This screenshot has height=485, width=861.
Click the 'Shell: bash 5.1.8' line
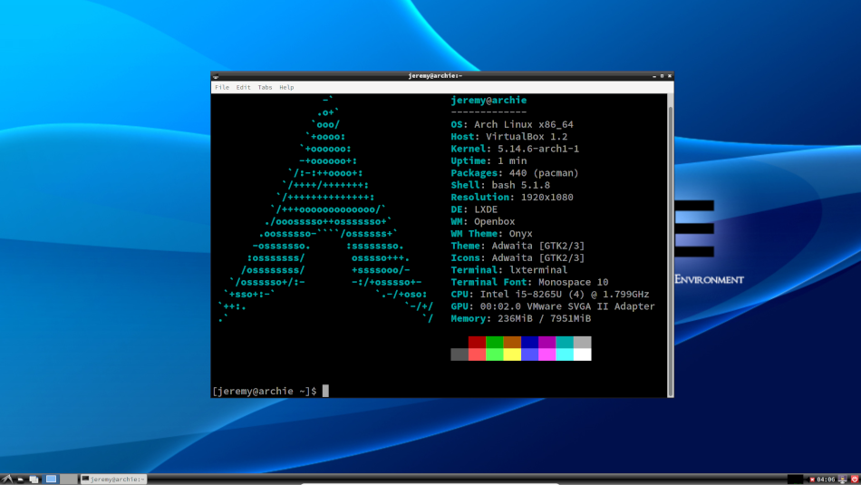coord(500,185)
